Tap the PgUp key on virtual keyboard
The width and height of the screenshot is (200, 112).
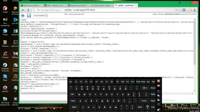click(x=153, y=94)
